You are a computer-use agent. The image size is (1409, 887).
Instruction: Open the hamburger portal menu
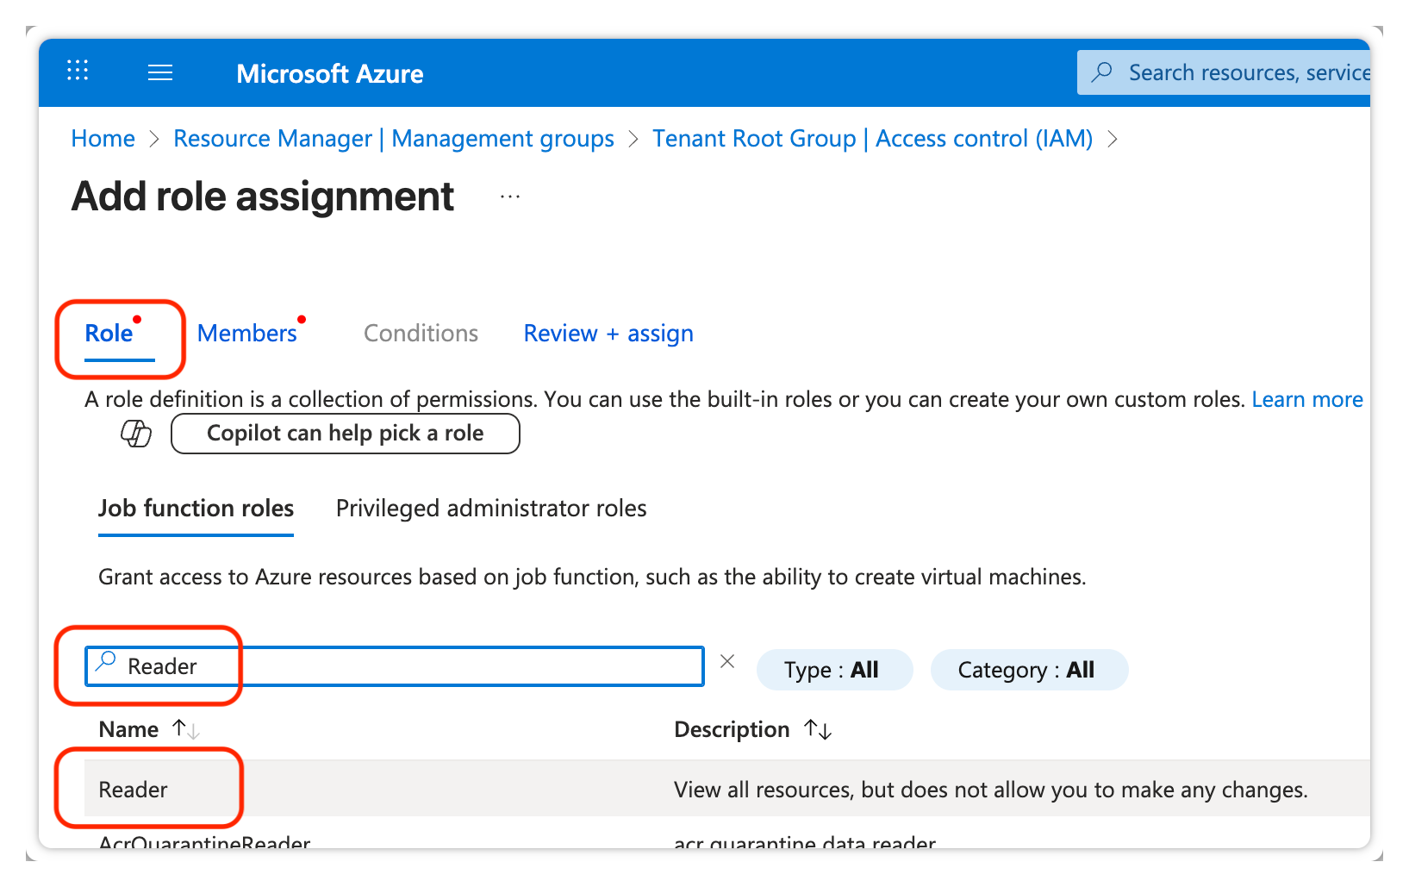160,73
